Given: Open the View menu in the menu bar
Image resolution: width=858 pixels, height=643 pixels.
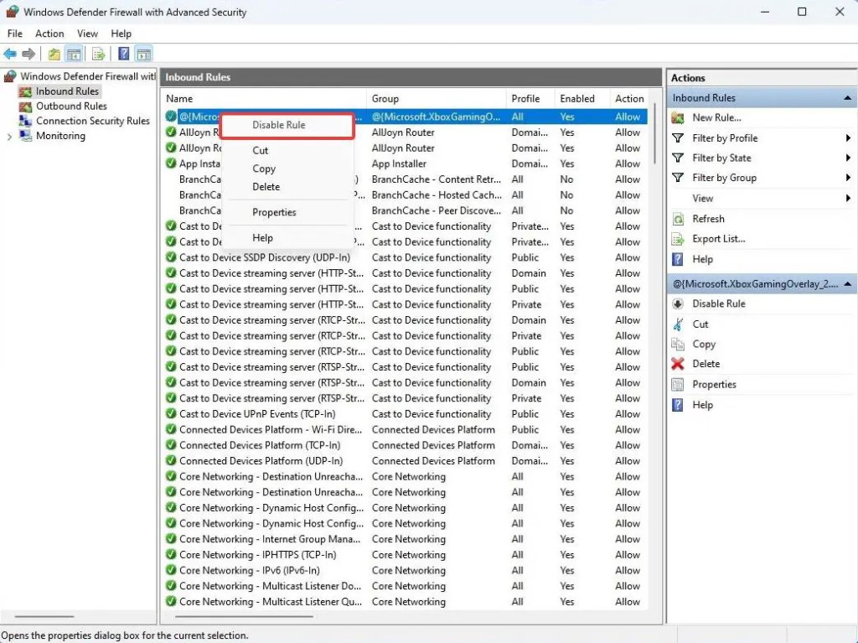Looking at the screenshot, I should [x=87, y=34].
